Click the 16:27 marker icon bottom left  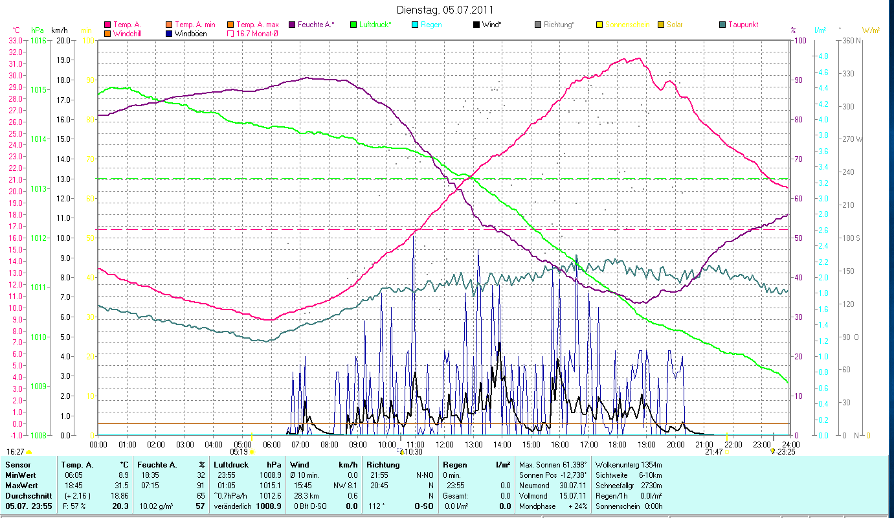(x=28, y=452)
